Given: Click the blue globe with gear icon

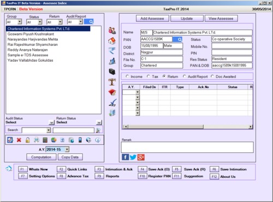Looking at the screenshot, I should click(x=88, y=140).
